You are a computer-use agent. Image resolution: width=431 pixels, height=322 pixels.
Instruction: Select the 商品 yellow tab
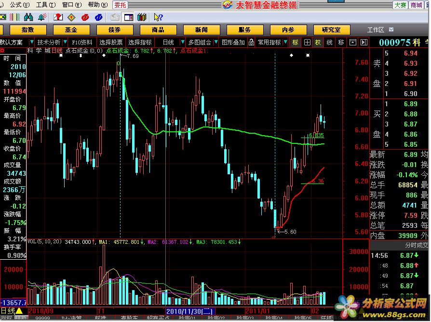(158, 30)
